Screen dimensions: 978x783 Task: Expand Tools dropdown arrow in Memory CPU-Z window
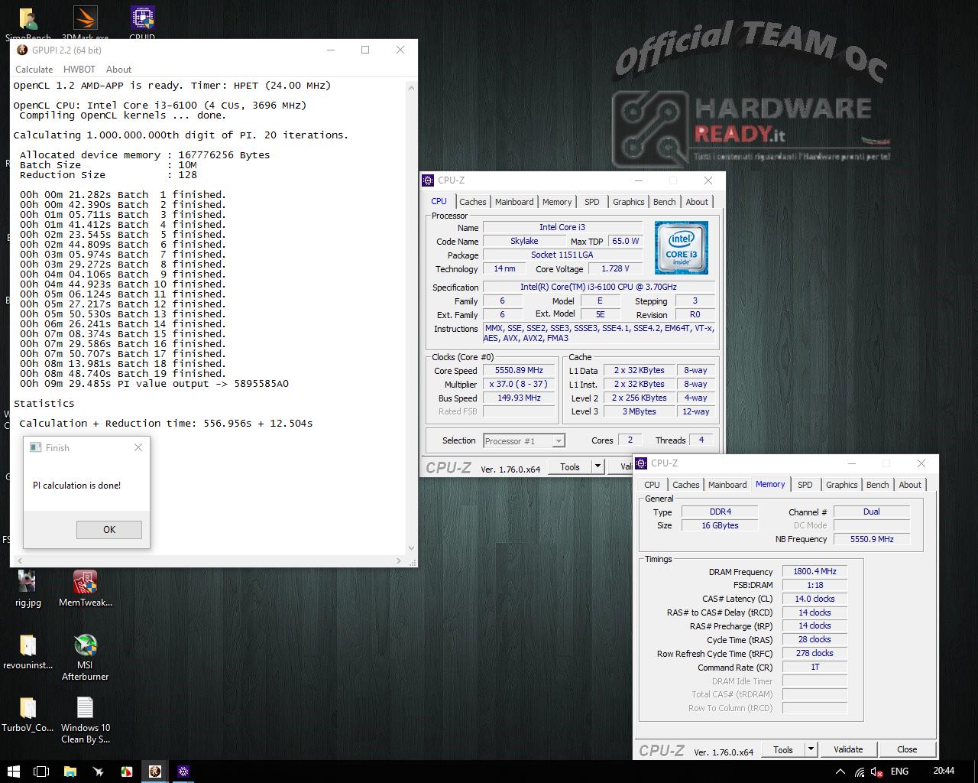point(811,749)
